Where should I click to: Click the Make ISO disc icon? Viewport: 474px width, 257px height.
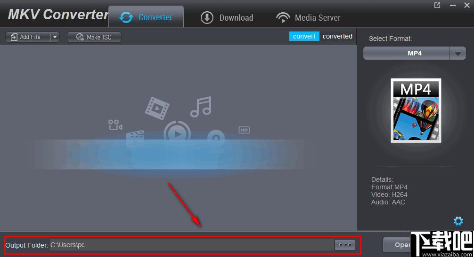pos(80,37)
